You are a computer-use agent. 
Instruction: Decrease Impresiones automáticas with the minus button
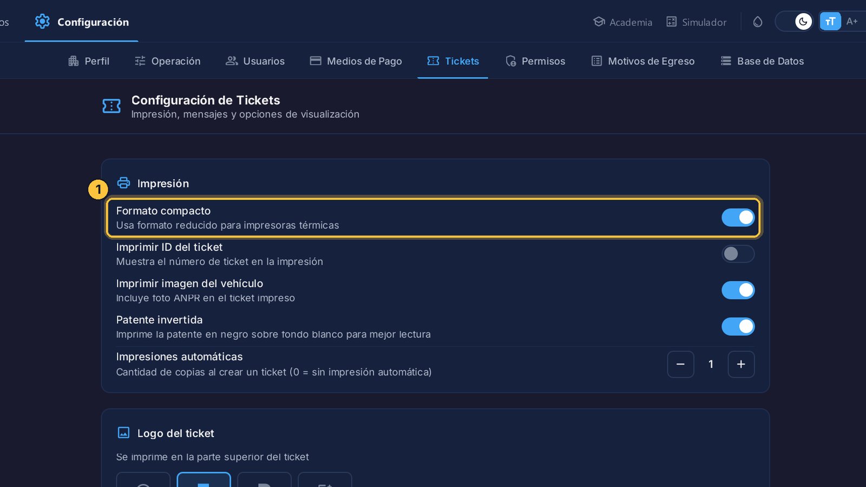681,364
